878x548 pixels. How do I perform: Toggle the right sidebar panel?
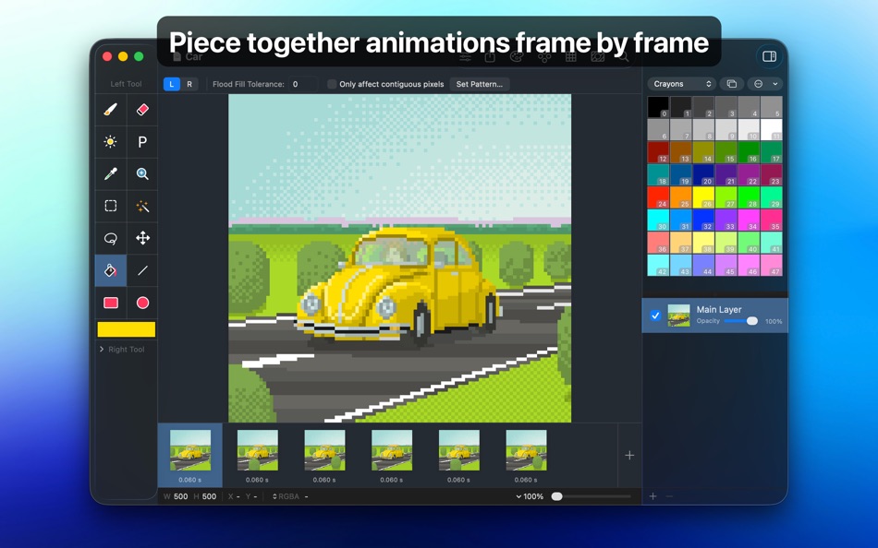[x=768, y=55]
